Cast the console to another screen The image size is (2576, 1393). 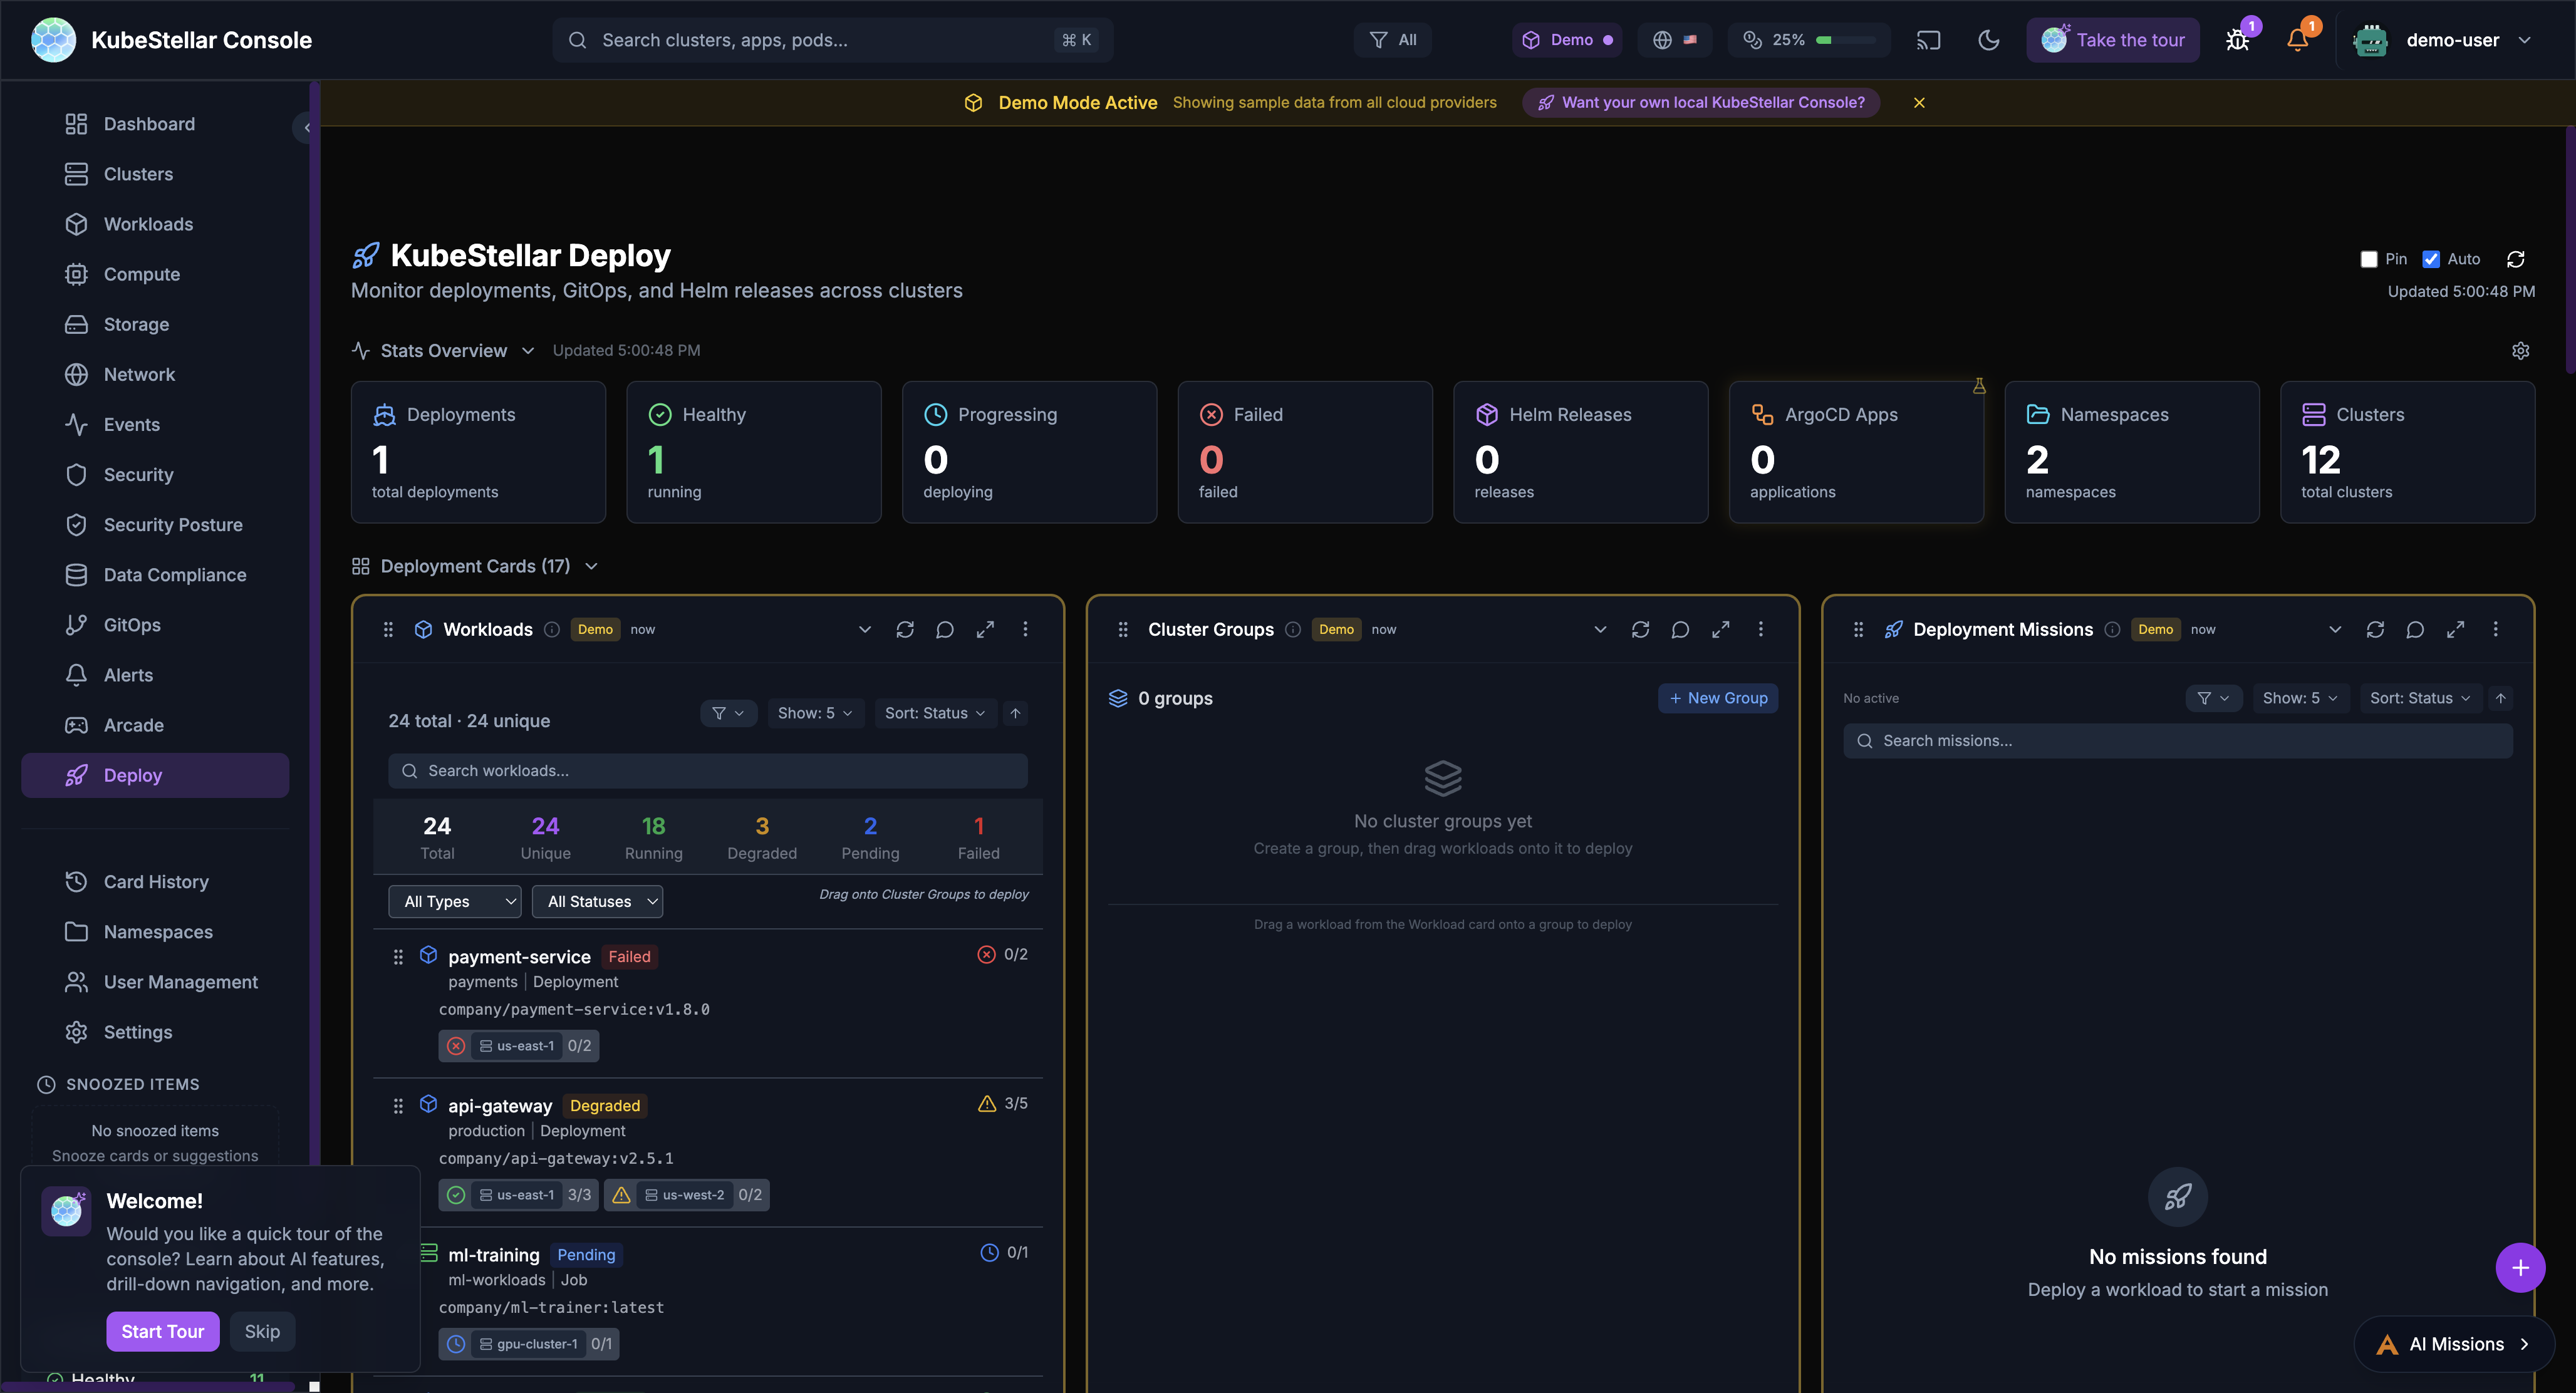coord(1928,40)
